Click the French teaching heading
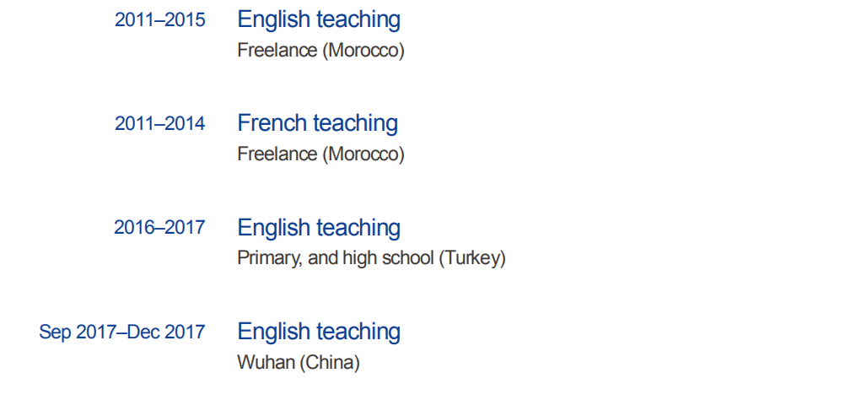Screen dimensions: 861x400 coord(317,123)
